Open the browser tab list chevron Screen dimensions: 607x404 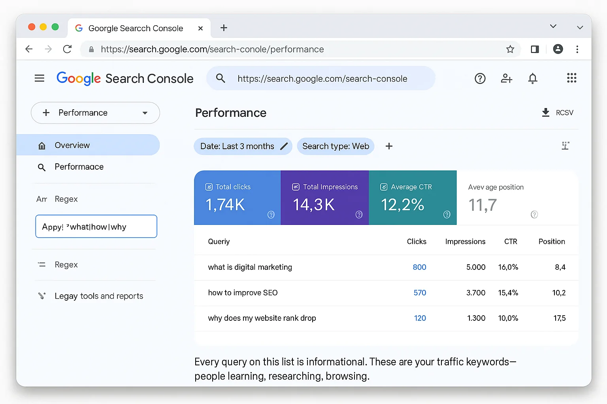click(553, 26)
